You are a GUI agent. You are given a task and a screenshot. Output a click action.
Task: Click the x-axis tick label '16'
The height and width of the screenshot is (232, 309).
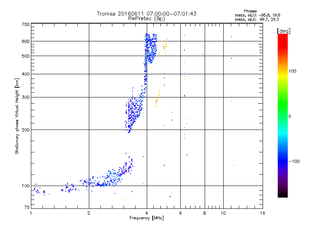point(263,213)
